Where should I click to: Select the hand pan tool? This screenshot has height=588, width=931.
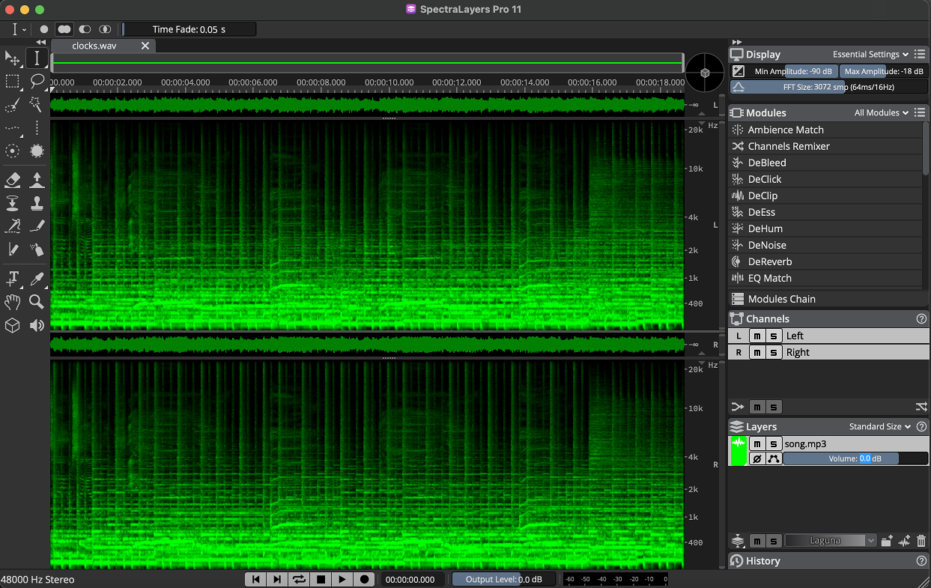(13, 302)
